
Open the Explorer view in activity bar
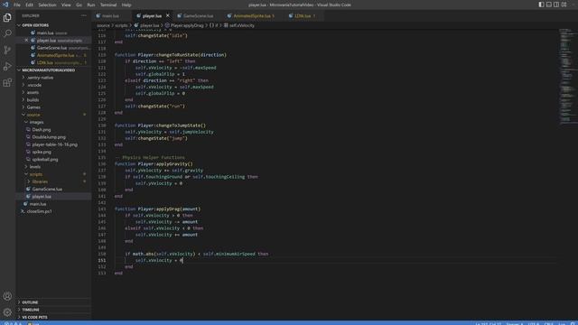(7, 17)
